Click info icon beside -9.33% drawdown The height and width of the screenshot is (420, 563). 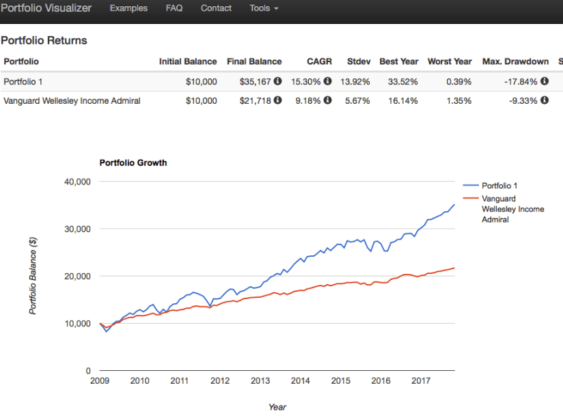(545, 100)
